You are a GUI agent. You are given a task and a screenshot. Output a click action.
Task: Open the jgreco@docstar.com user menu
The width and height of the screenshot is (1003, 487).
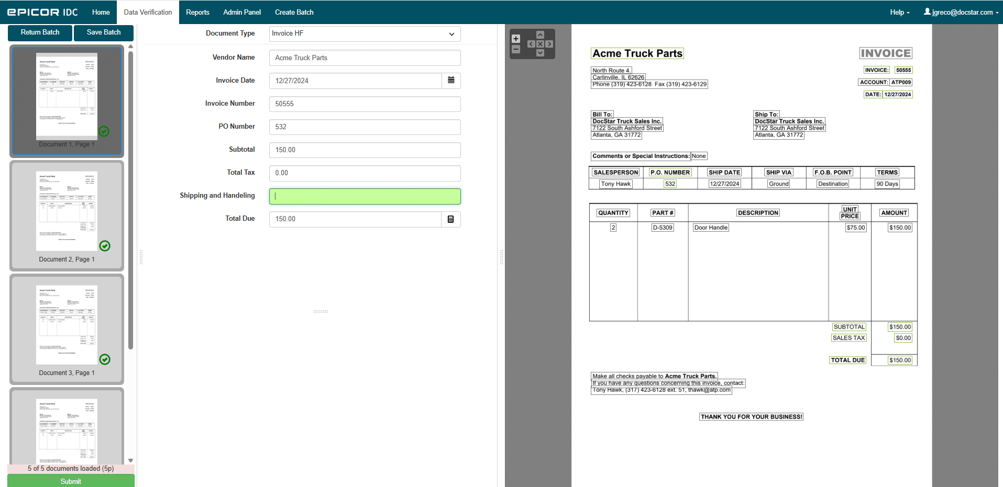961,12
